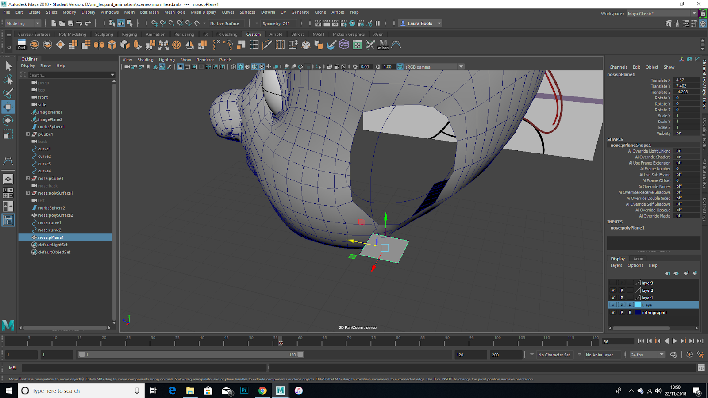Choose the Scale tool in the toolbox
708x398 pixels.
pos(8,134)
